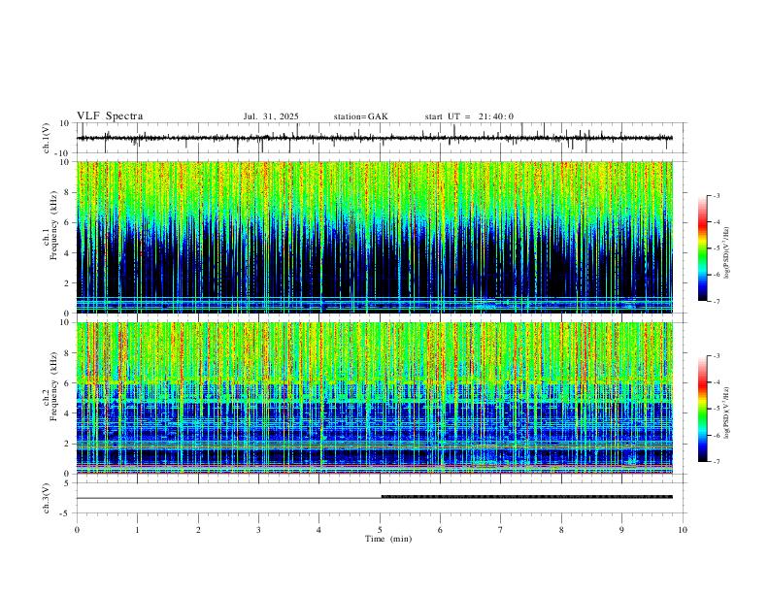Click the 'ch.3(V)' axis label
Screen dimensions: 769x594
pyautogui.click(x=47, y=499)
